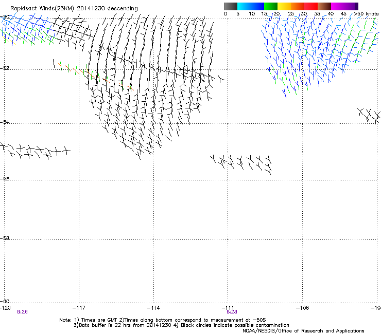Click the longitude label '-117'
381x334 pixels.
tap(79, 308)
